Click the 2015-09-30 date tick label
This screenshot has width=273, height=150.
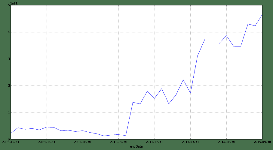coord(262,142)
